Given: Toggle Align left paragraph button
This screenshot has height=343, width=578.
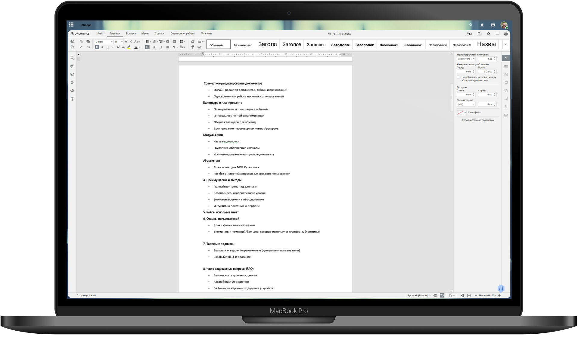Looking at the screenshot, I should click(x=147, y=47).
